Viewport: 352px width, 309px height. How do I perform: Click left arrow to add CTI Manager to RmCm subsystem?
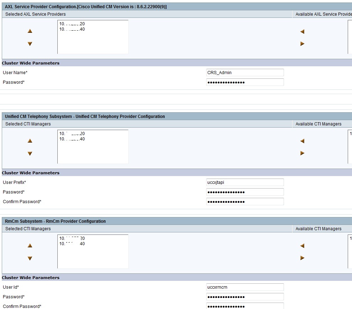(302, 246)
